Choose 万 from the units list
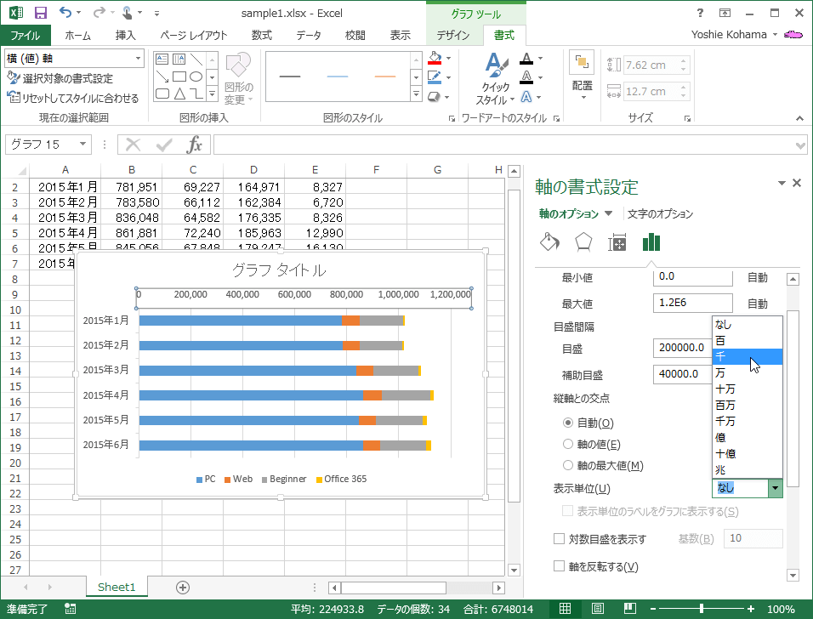 pos(748,372)
